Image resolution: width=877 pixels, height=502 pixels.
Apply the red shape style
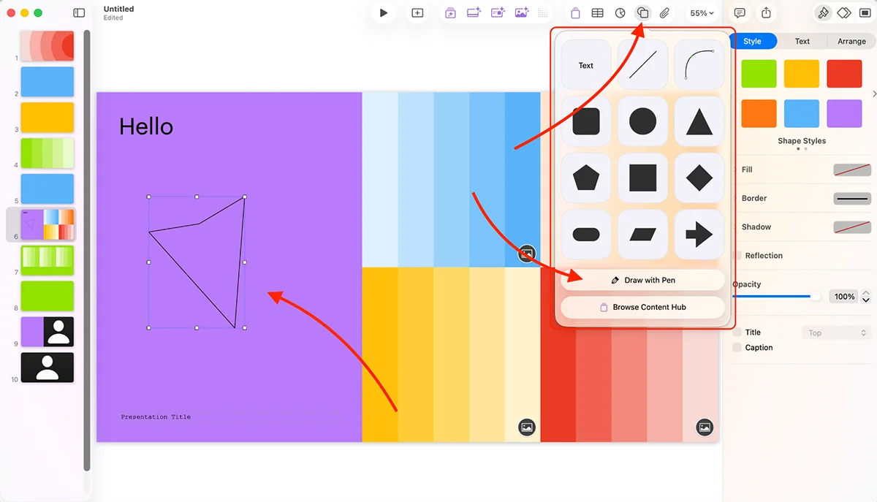coord(844,74)
